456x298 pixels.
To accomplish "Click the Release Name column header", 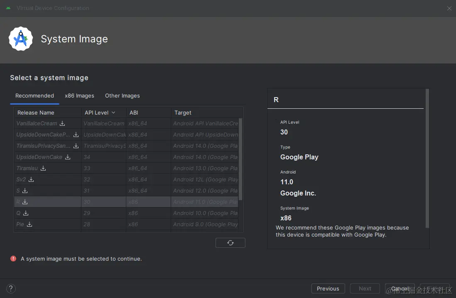I will 36,112.
